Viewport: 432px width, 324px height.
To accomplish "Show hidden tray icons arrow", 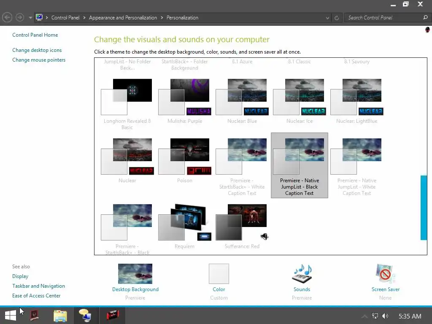I will click(364, 316).
